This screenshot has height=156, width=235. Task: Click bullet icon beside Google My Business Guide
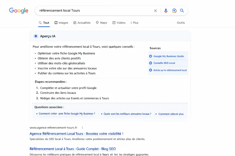tap(150, 56)
